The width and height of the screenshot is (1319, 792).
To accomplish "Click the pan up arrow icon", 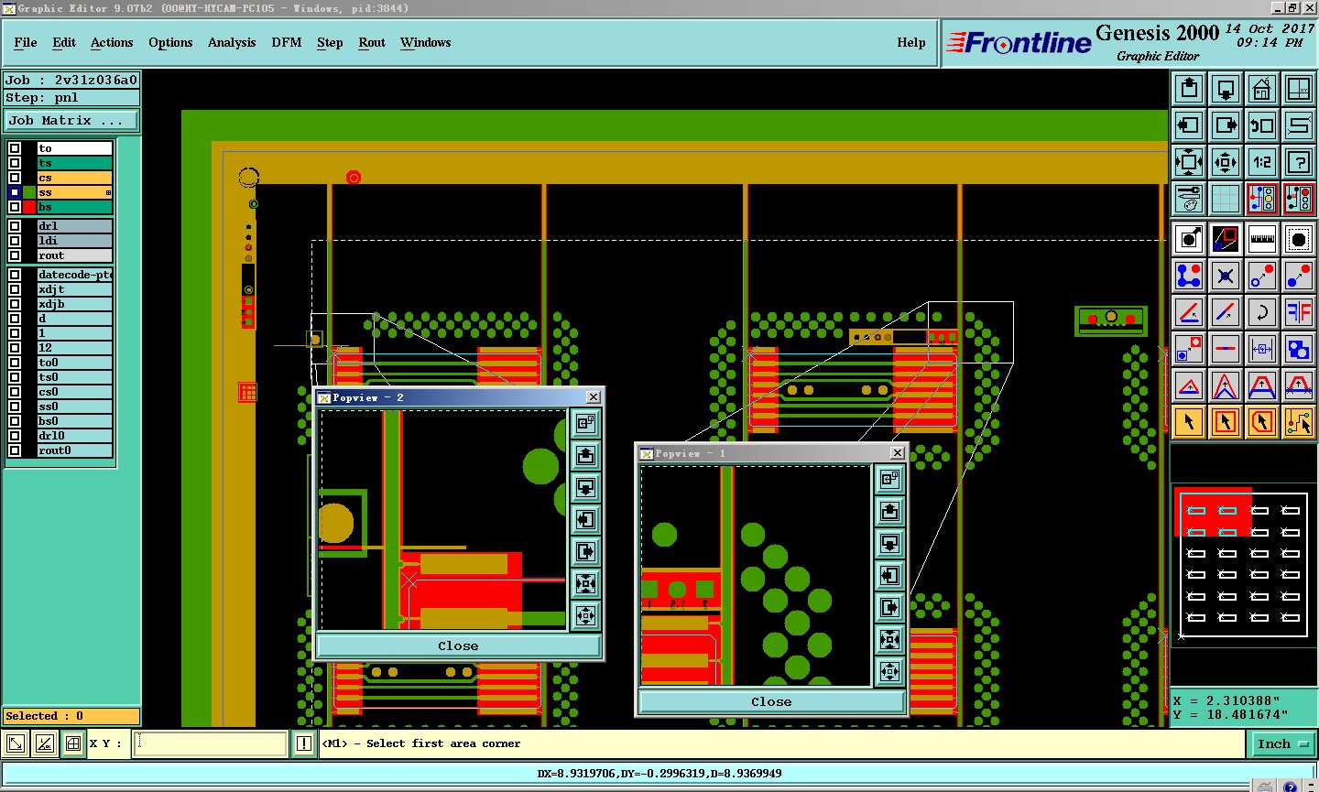I will 1189,89.
